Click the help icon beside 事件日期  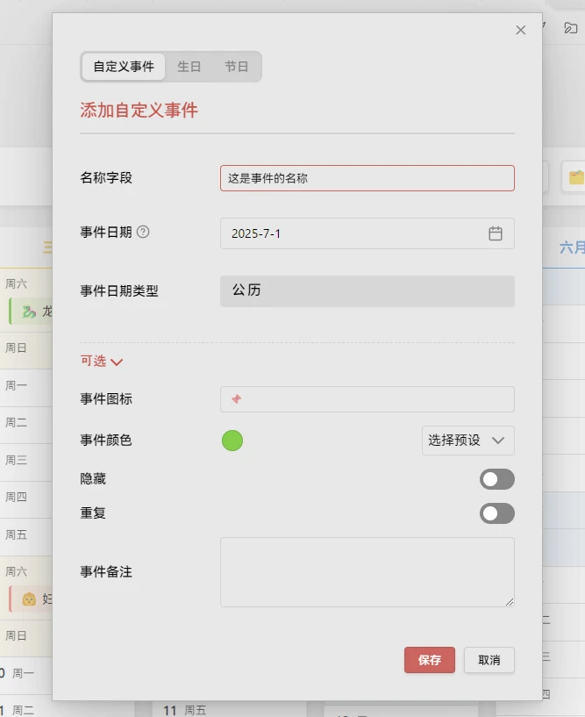coord(143,233)
